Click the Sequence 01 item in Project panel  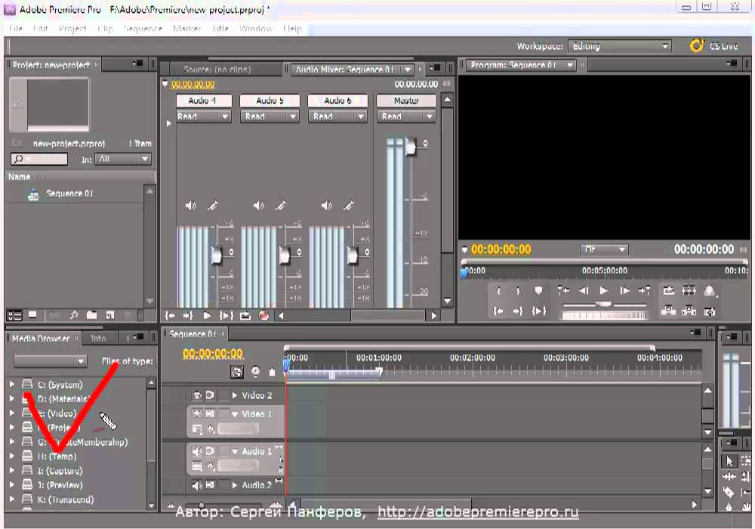(69, 193)
